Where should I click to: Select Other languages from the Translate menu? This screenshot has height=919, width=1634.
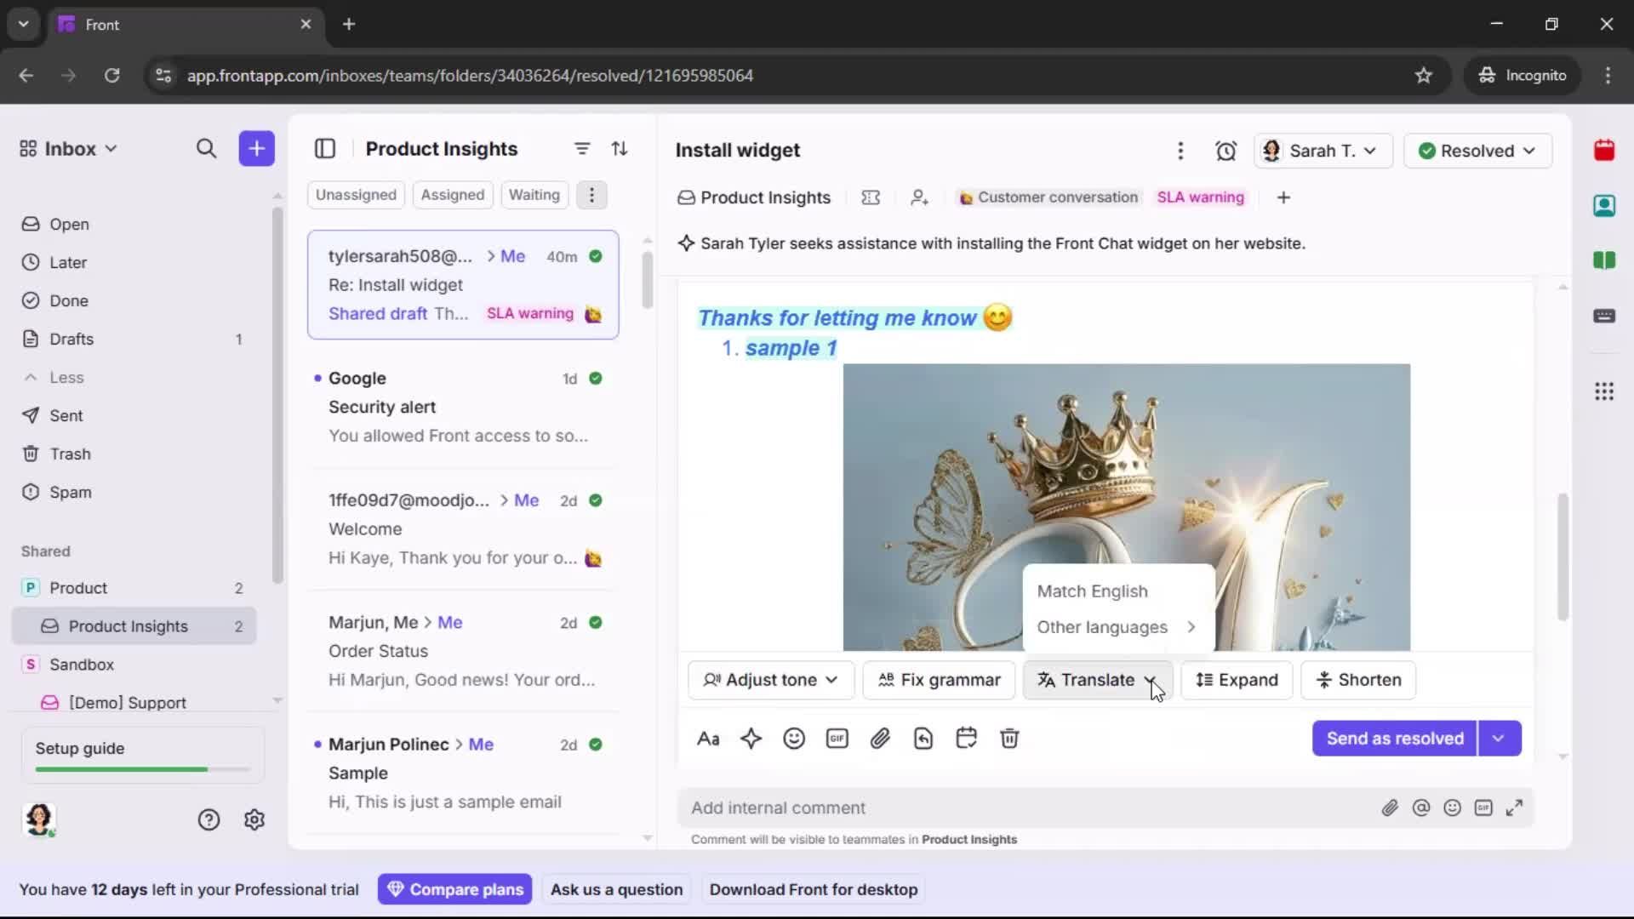click(x=1103, y=627)
